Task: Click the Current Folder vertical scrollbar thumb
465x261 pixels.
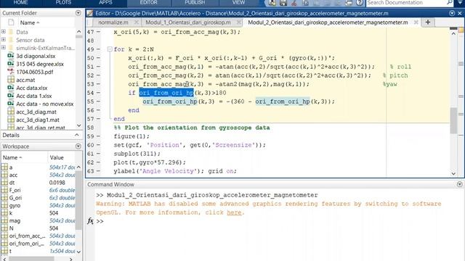Action: pyautogui.click(x=78, y=37)
